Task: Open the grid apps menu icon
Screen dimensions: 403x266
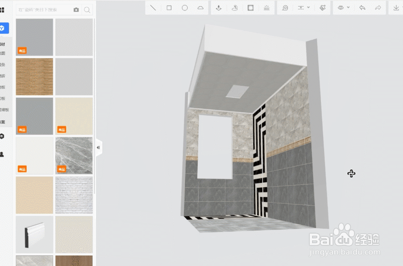Action: pos(2,10)
